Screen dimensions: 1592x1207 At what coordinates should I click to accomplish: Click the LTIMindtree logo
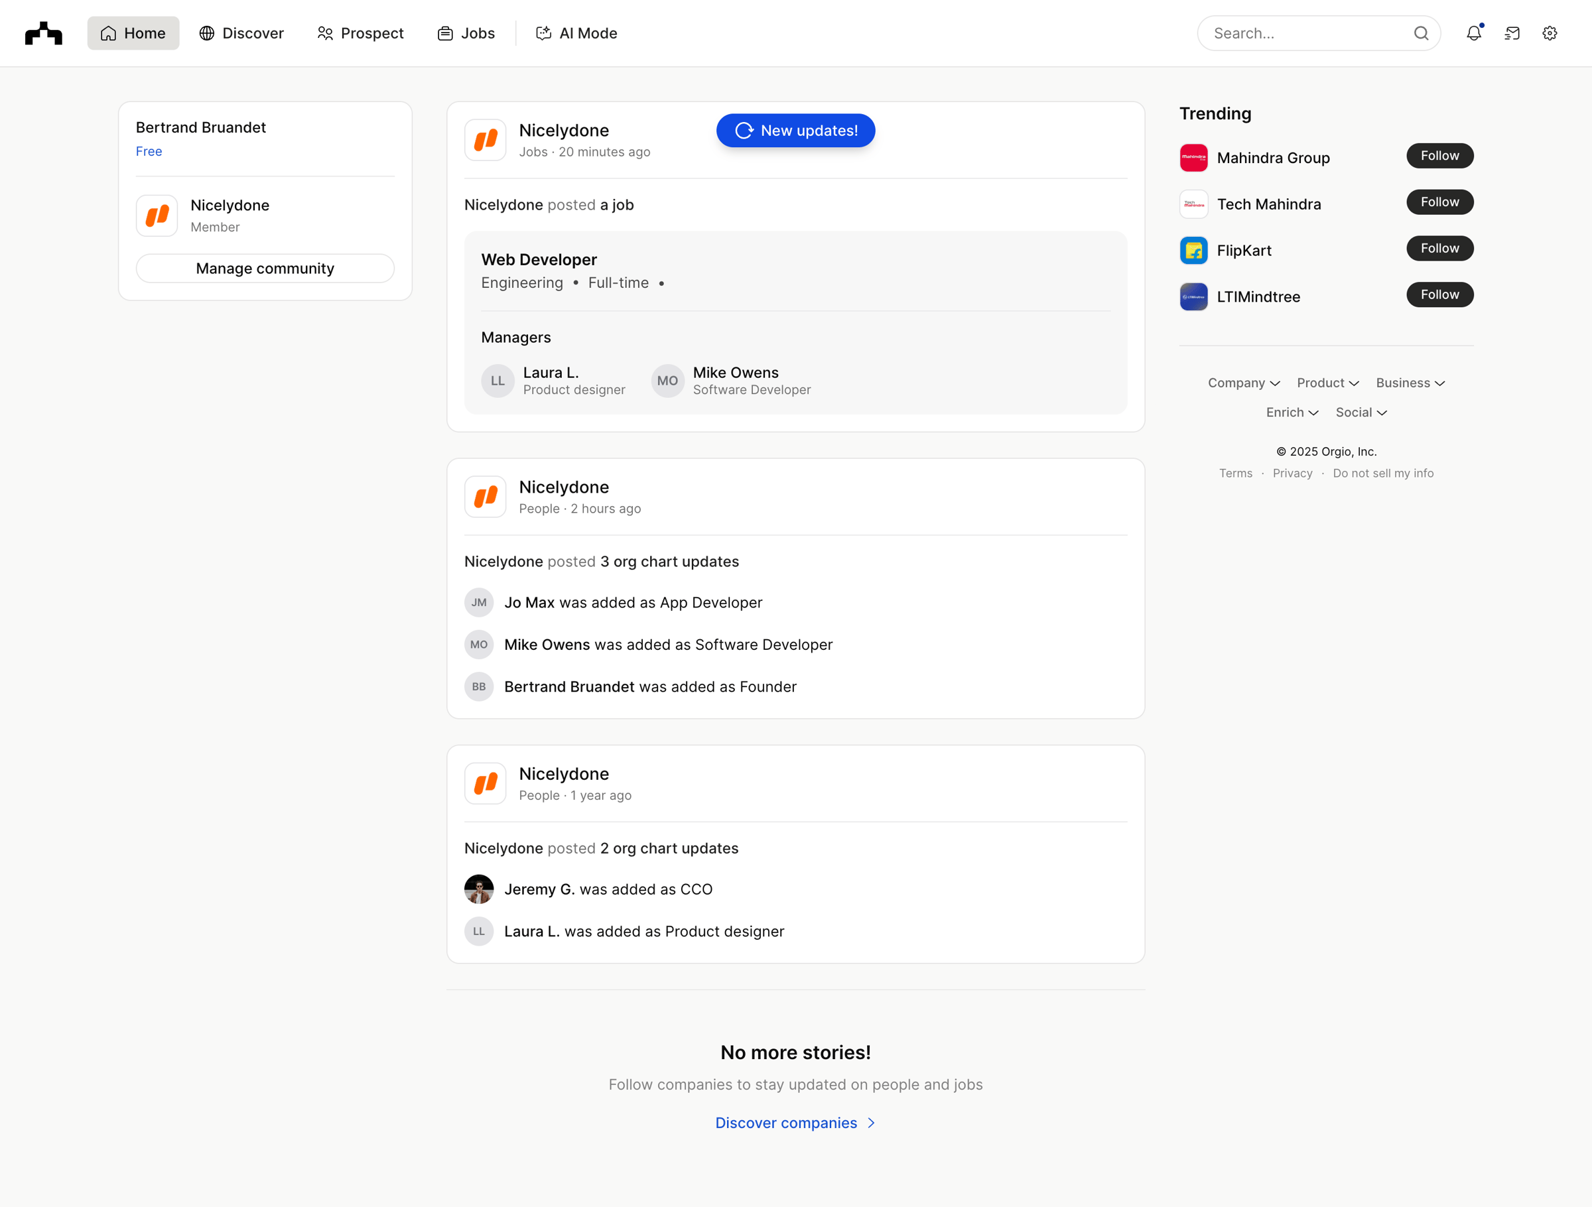pos(1193,296)
